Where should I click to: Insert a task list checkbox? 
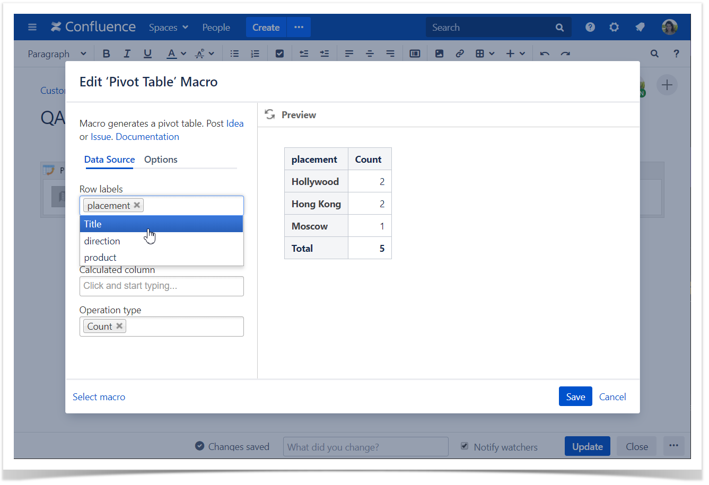(279, 53)
